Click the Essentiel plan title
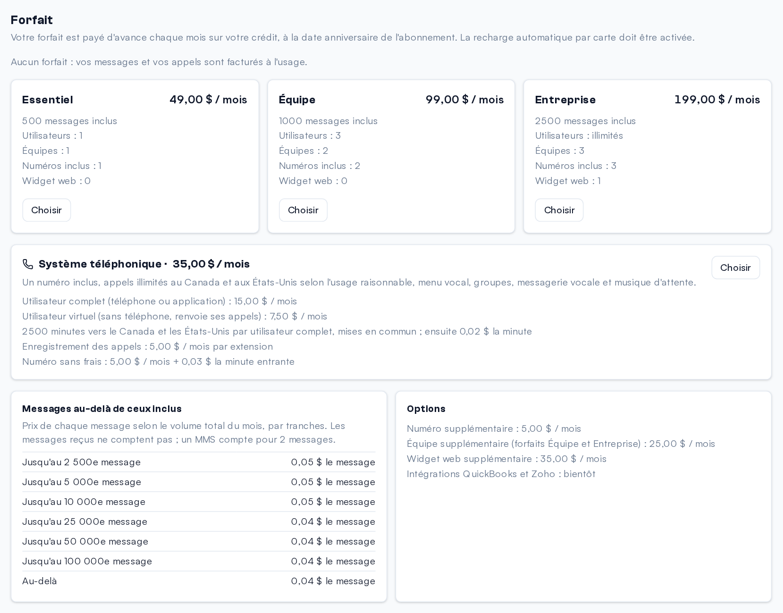Image resolution: width=783 pixels, height=613 pixels. (x=48, y=100)
